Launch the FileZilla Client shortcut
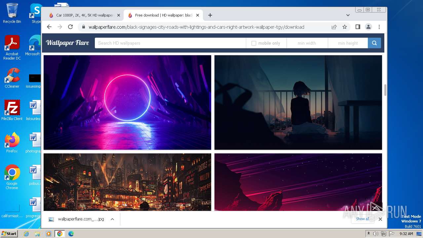The image size is (423, 238). pyautogui.click(x=12, y=110)
